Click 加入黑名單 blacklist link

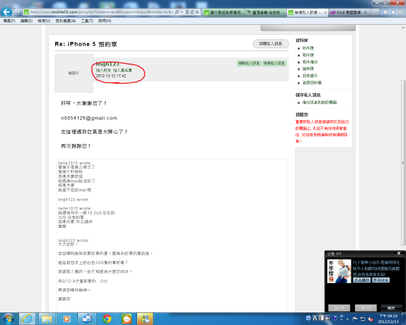tap(122, 70)
